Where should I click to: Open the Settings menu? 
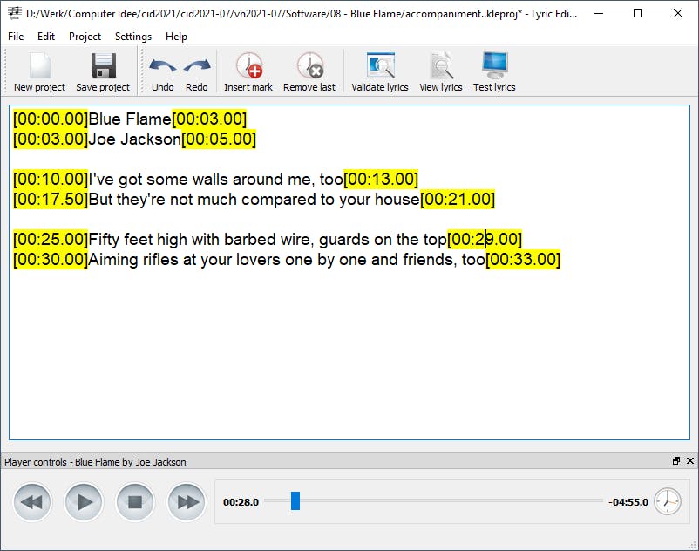tap(133, 37)
